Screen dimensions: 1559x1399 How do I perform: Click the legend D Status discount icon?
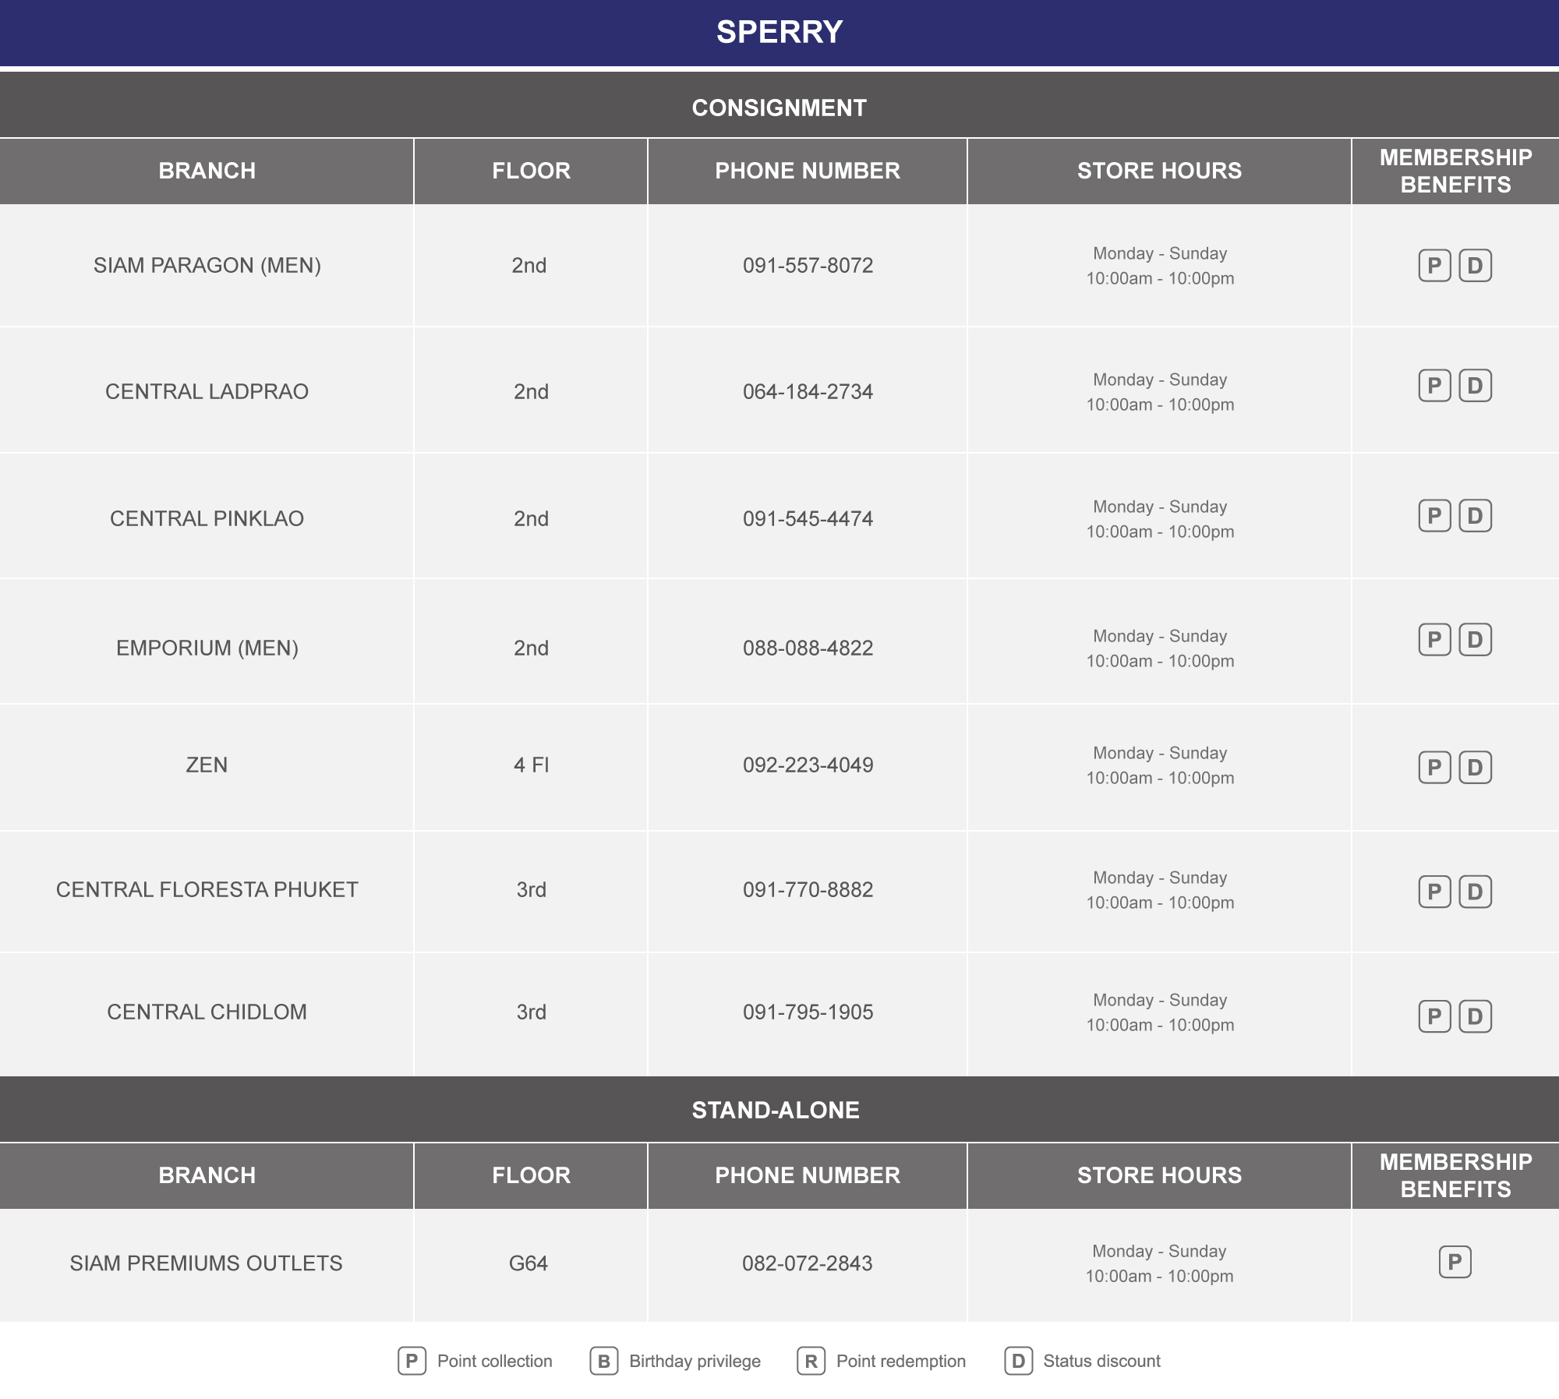pos(1018,1361)
